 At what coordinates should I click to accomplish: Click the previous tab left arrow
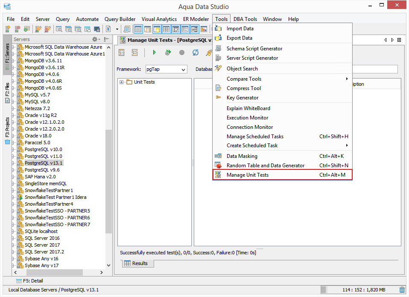385,40
